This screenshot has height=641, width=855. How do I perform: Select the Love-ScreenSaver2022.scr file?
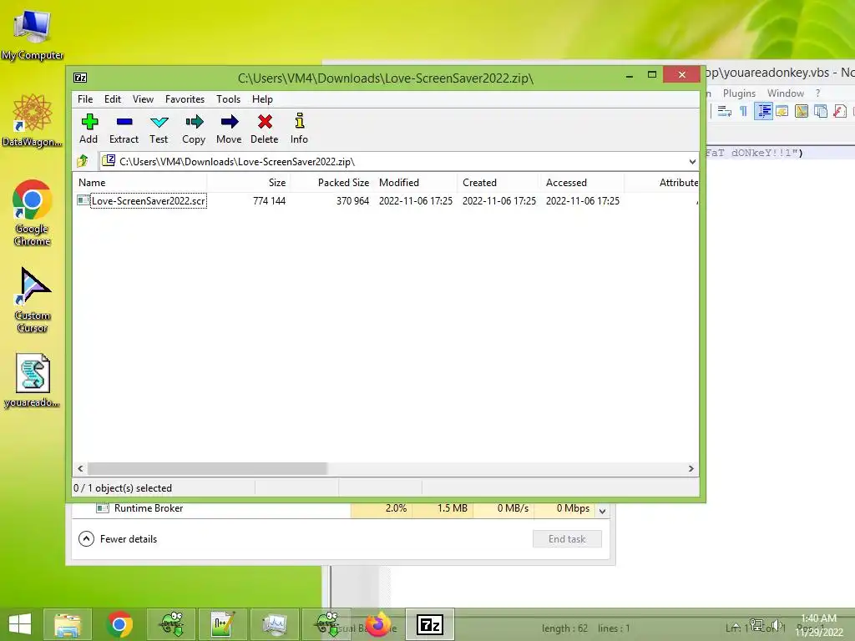click(142, 200)
